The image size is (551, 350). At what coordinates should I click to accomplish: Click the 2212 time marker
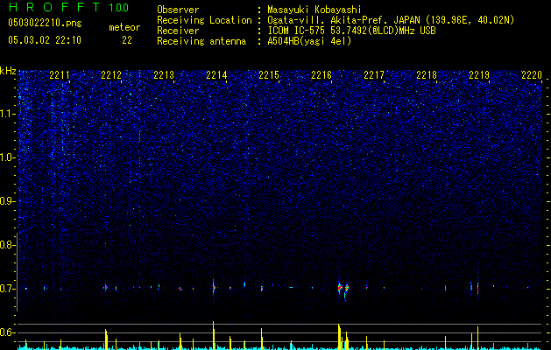coord(111,75)
